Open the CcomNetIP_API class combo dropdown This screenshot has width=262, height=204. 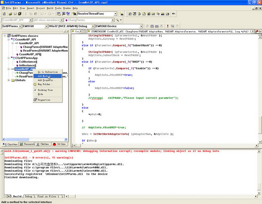(31, 20)
